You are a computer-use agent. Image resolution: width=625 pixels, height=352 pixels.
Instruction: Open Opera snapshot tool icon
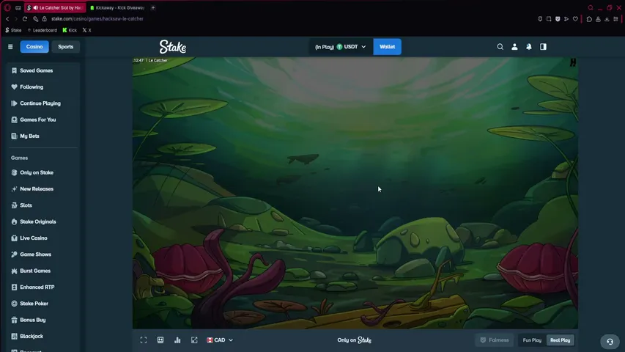tap(549, 19)
